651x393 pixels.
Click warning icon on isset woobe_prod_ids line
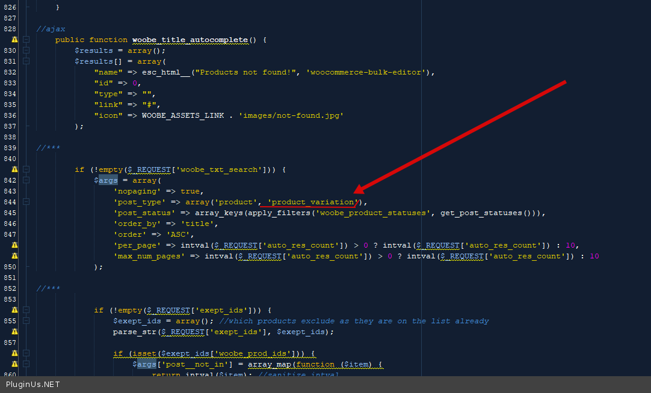[x=14, y=353]
